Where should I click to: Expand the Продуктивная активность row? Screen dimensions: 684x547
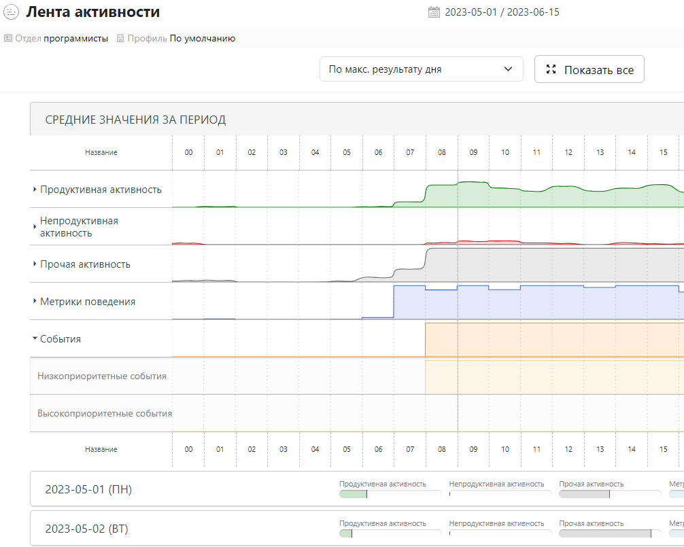[x=35, y=190]
